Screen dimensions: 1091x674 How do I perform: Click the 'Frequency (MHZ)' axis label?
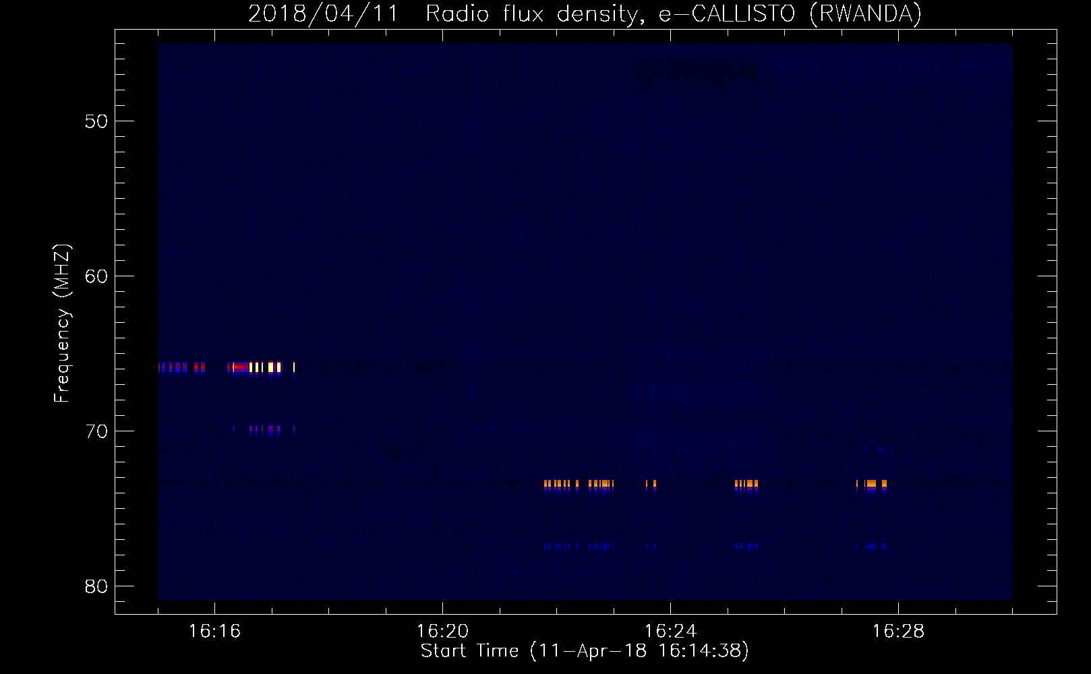[x=61, y=324]
